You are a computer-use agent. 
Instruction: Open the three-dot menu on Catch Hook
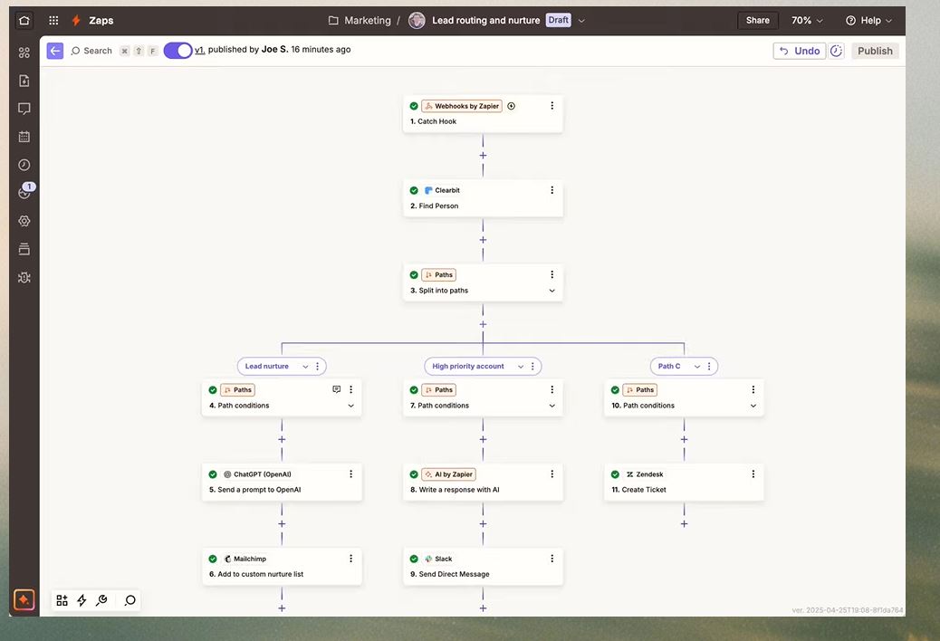click(552, 106)
